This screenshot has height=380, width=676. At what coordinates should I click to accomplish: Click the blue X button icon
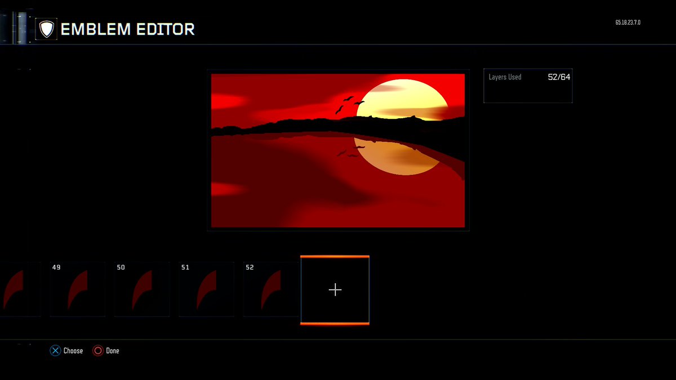pyautogui.click(x=55, y=351)
